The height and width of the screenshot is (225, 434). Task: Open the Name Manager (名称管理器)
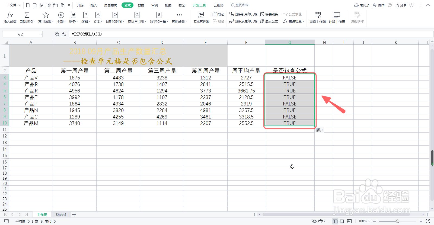click(201, 18)
